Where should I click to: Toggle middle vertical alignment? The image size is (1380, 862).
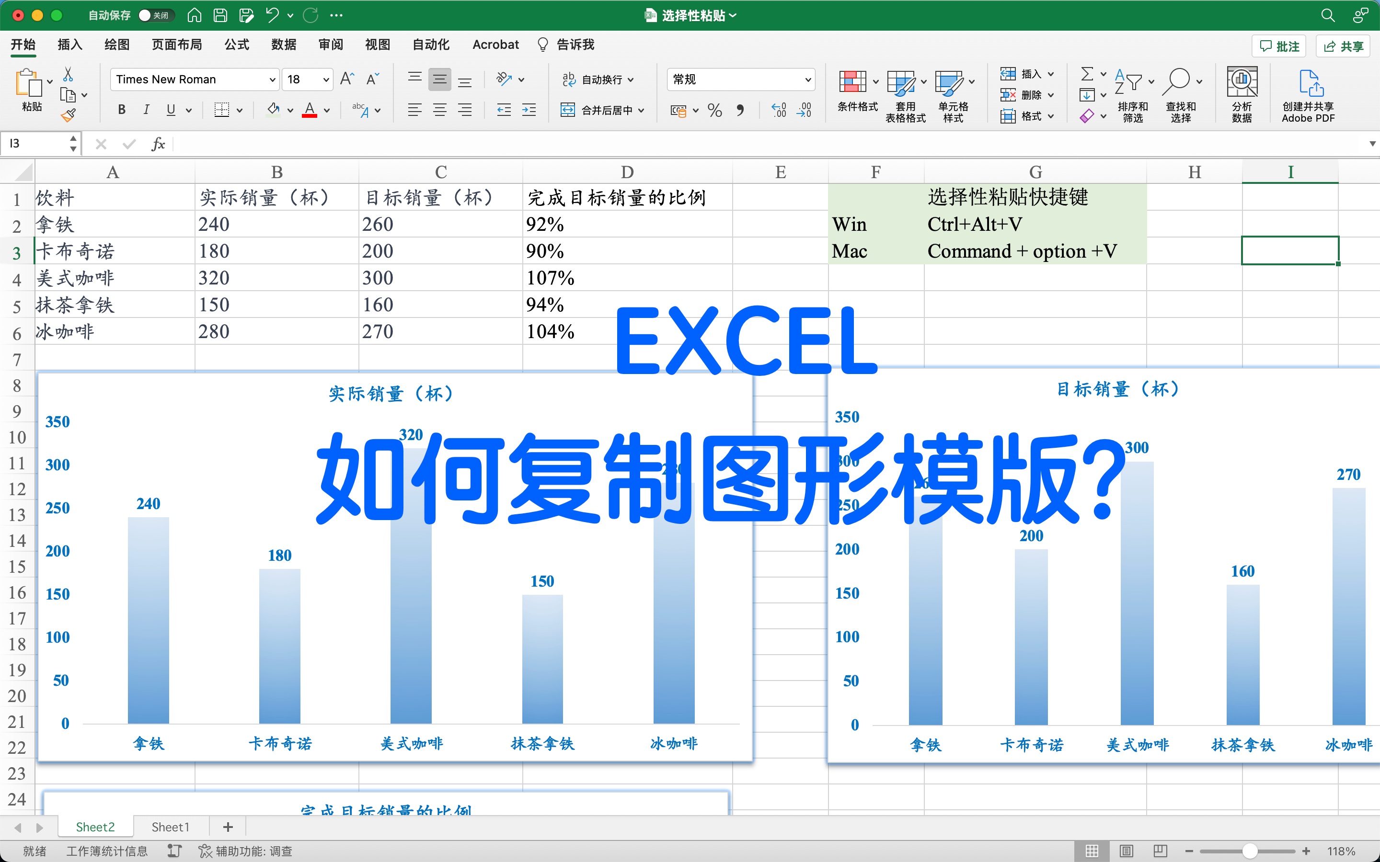(x=440, y=79)
